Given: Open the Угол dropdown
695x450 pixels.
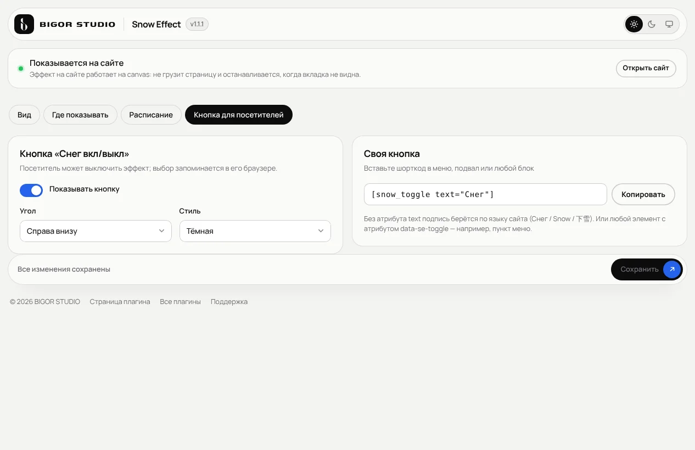Looking at the screenshot, I should pyautogui.click(x=96, y=231).
